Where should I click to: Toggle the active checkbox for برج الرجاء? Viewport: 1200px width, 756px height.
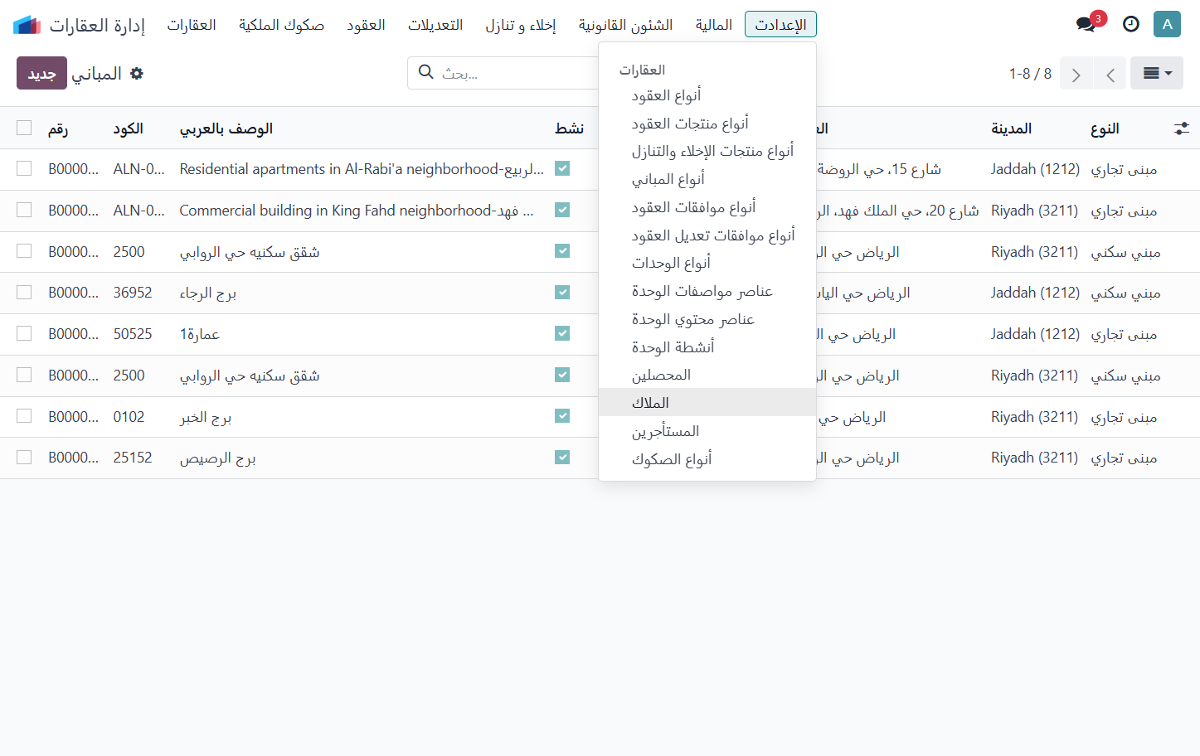(x=562, y=292)
